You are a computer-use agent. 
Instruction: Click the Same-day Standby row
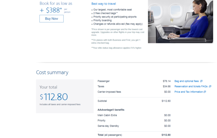(134, 126)
